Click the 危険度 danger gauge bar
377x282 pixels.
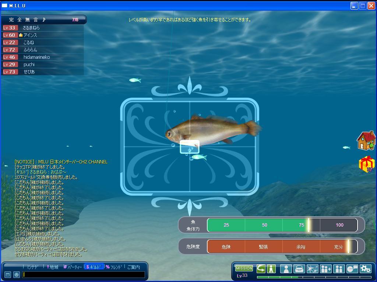pos(282,246)
